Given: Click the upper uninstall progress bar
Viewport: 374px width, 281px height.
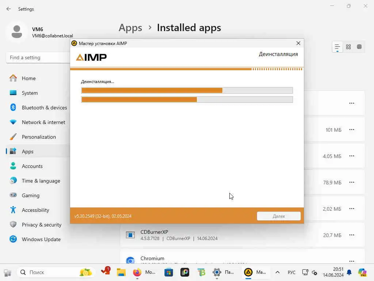Looking at the screenshot, I should [187, 90].
